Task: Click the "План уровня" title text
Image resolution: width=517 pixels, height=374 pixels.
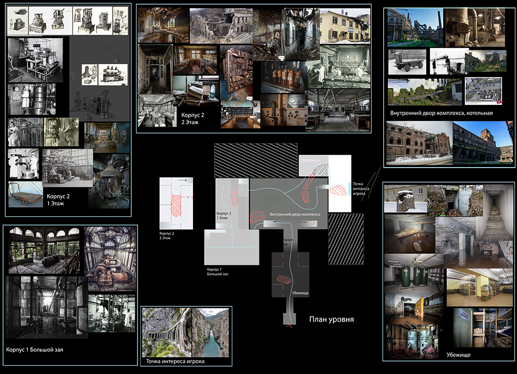Action: point(331,319)
